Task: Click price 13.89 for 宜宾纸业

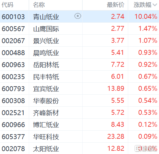Action: (x=116, y=89)
